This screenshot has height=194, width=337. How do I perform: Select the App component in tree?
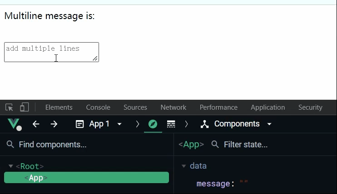86,178
